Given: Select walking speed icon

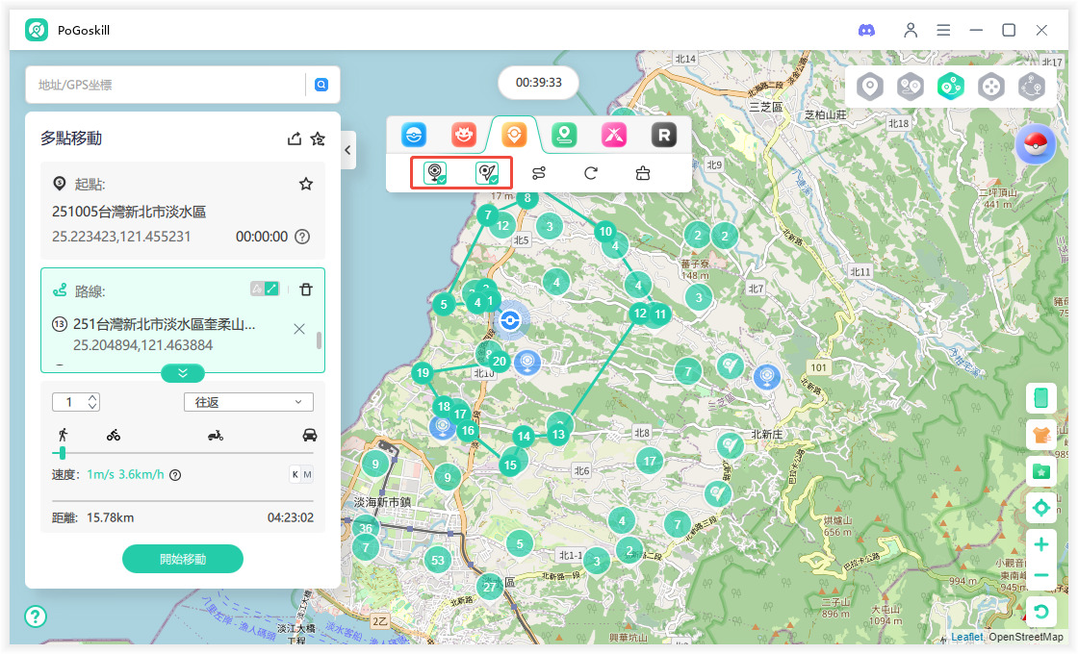Looking at the screenshot, I should coord(64,434).
